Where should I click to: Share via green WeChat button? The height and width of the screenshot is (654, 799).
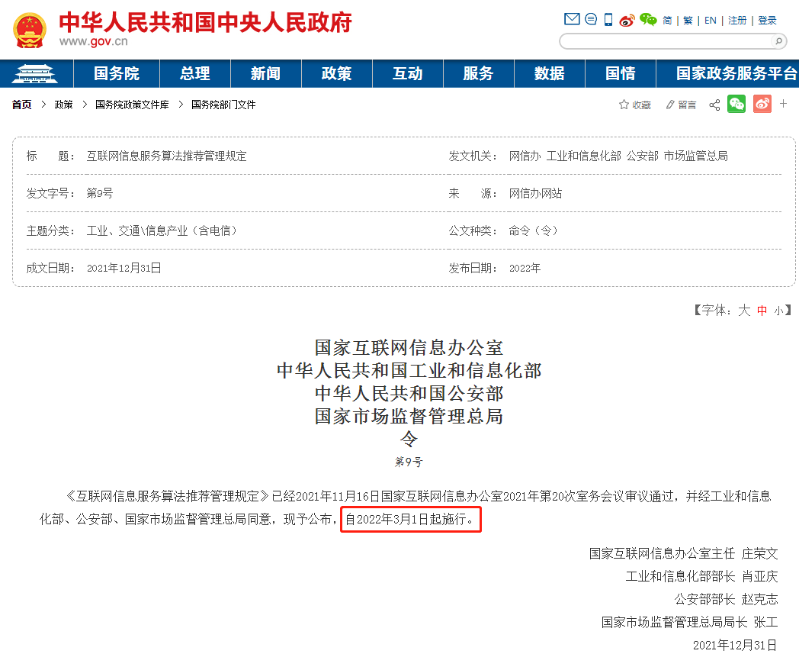pyautogui.click(x=736, y=104)
